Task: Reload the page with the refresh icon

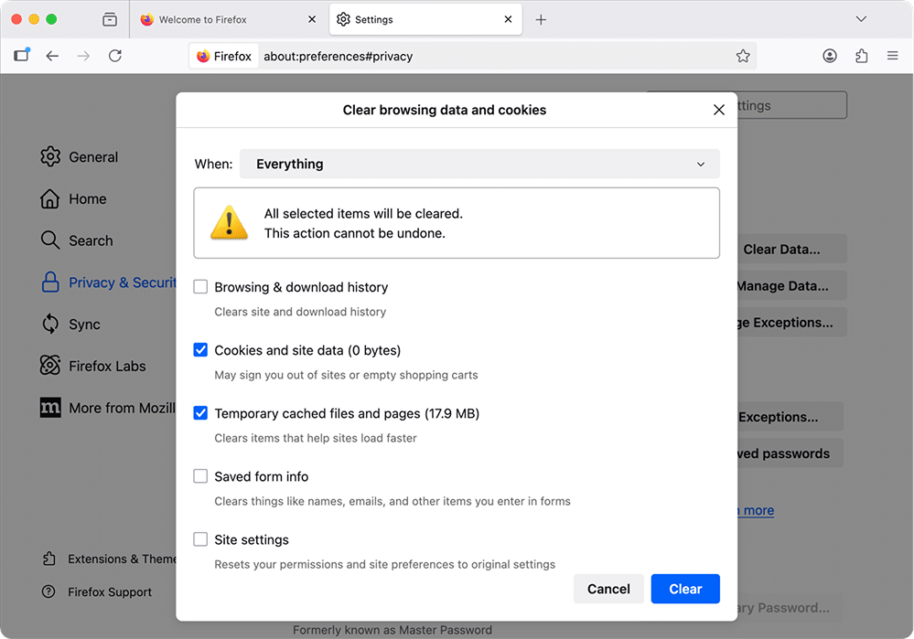Action: pyautogui.click(x=114, y=56)
